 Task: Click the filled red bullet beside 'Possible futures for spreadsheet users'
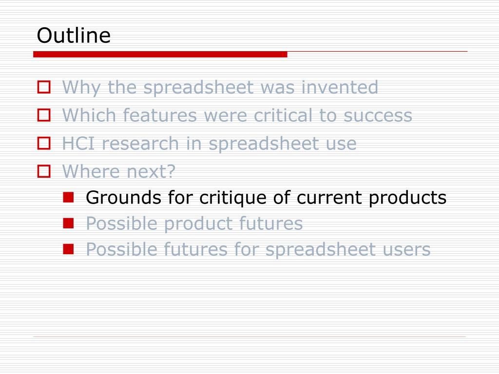pyautogui.click(x=68, y=249)
